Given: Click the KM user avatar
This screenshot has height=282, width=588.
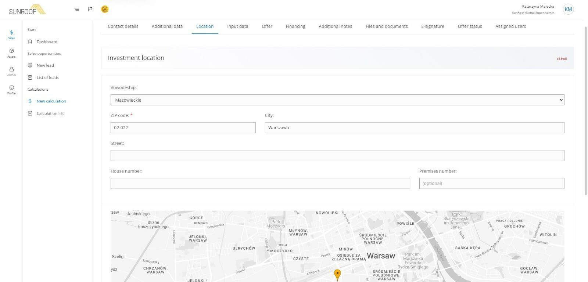Looking at the screenshot, I should coord(568,9).
